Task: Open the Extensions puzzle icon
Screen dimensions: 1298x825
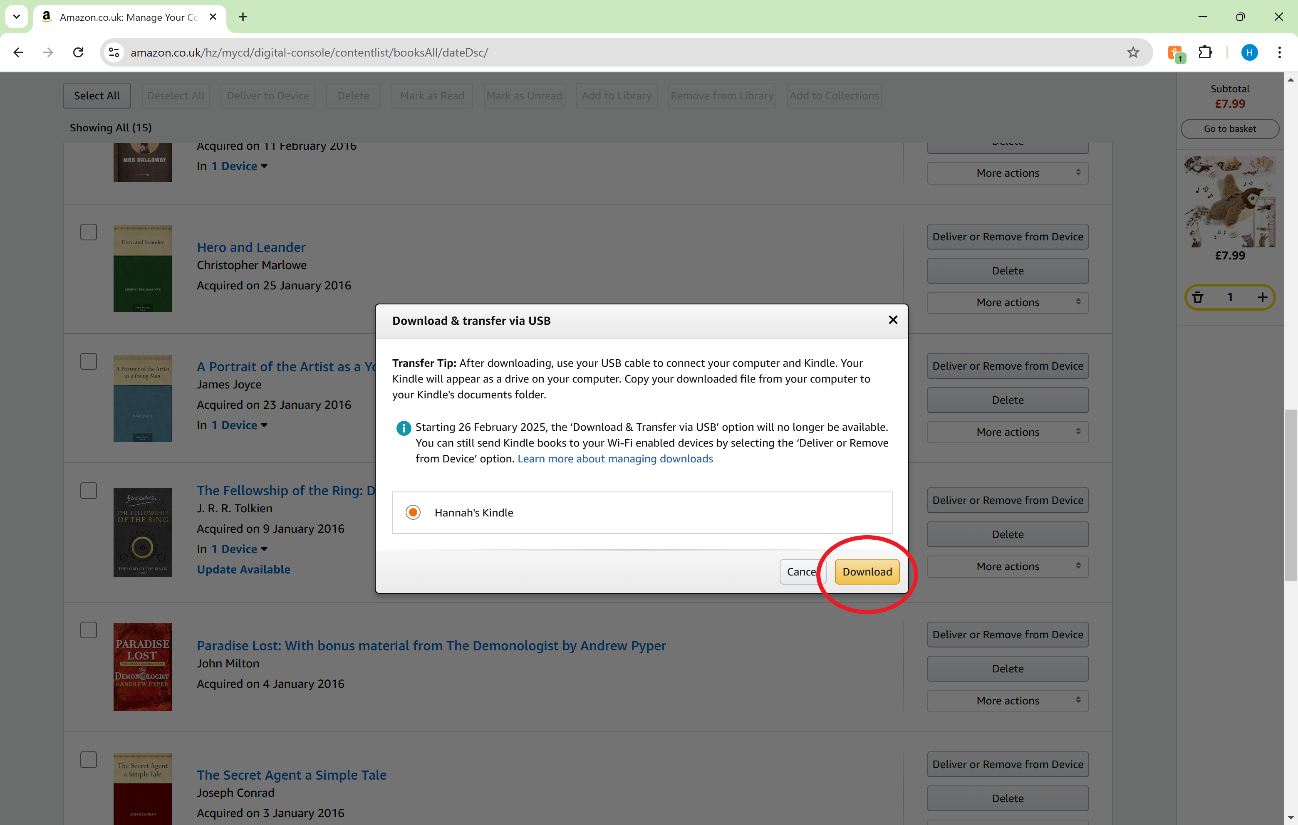Action: tap(1205, 52)
